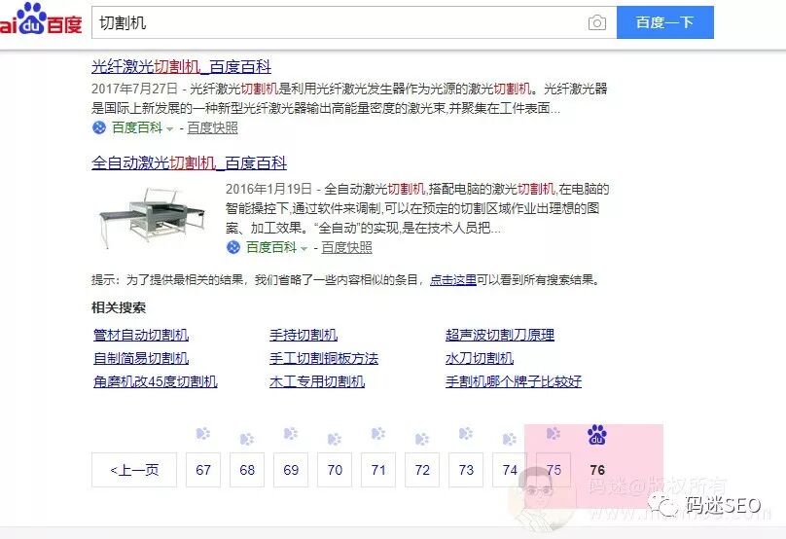Click paw icon above page 67
This screenshot has width=786, height=539.
(x=203, y=434)
